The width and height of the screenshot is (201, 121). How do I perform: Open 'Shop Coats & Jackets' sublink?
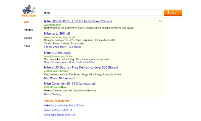coord(82,62)
